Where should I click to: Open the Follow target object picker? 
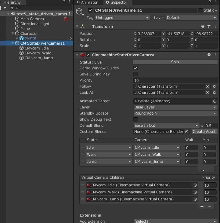(207, 86)
